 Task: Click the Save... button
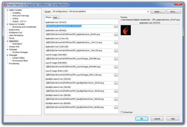174,12
